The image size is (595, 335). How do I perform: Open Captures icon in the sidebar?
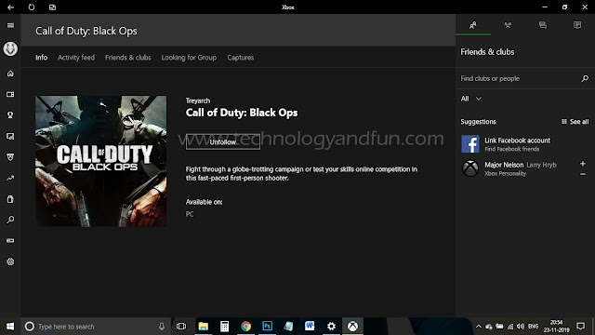point(10,136)
